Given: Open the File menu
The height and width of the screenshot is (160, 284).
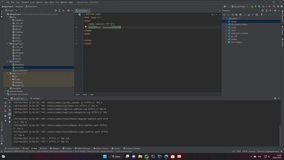Looking at the screenshot, I should (8, 2).
